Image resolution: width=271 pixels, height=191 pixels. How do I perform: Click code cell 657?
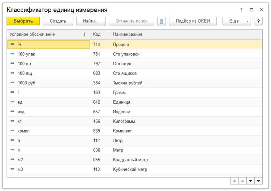click(x=100, y=112)
